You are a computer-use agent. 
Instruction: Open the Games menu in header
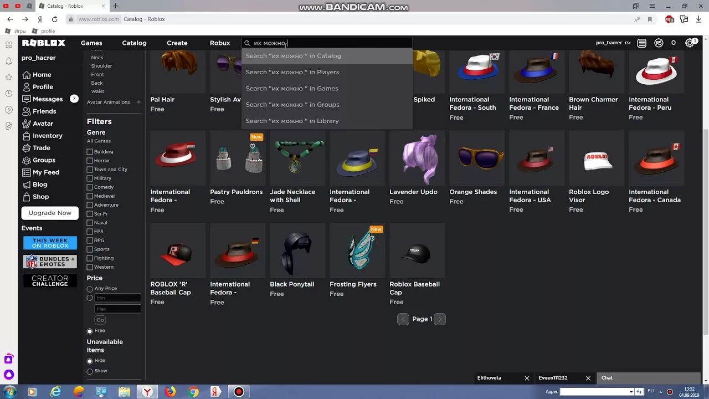[91, 43]
